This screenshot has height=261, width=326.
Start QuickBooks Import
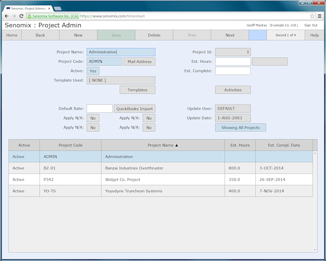tap(134, 108)
